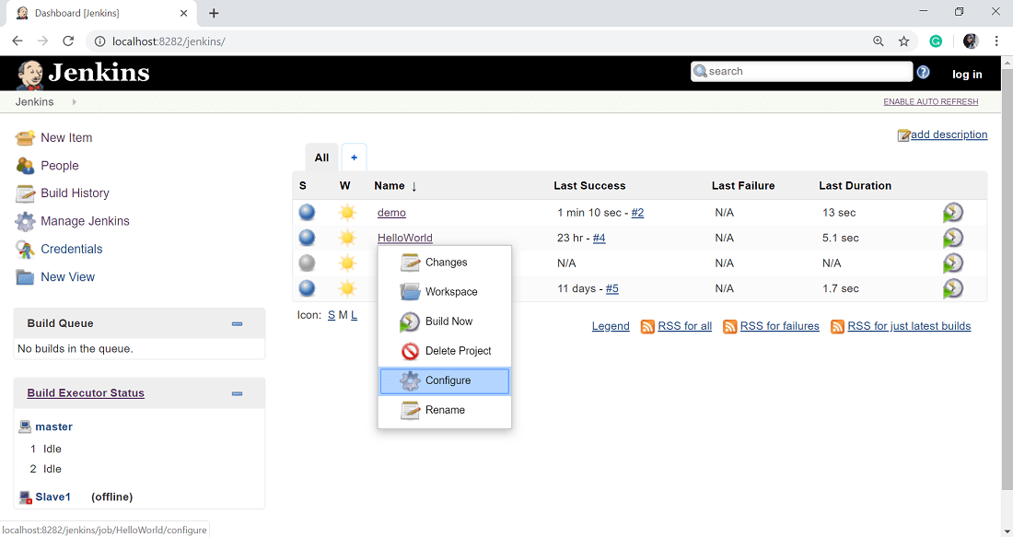Schedule build for the row with N/A duration
Viewport: 1013px width, 537px height.
point(952,263)
